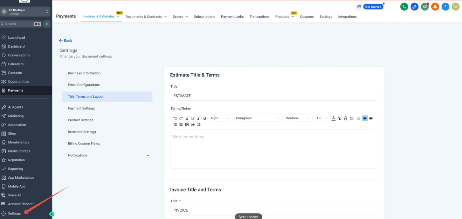Insert an image into Terms/Notes
This screenshot has width=462, height=219.
coord(187,125)
